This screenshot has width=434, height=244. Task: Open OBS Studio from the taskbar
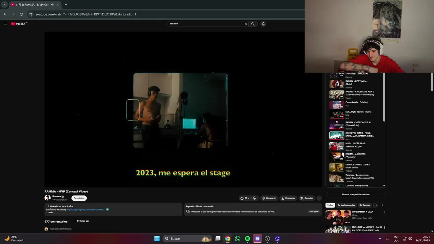267,239
